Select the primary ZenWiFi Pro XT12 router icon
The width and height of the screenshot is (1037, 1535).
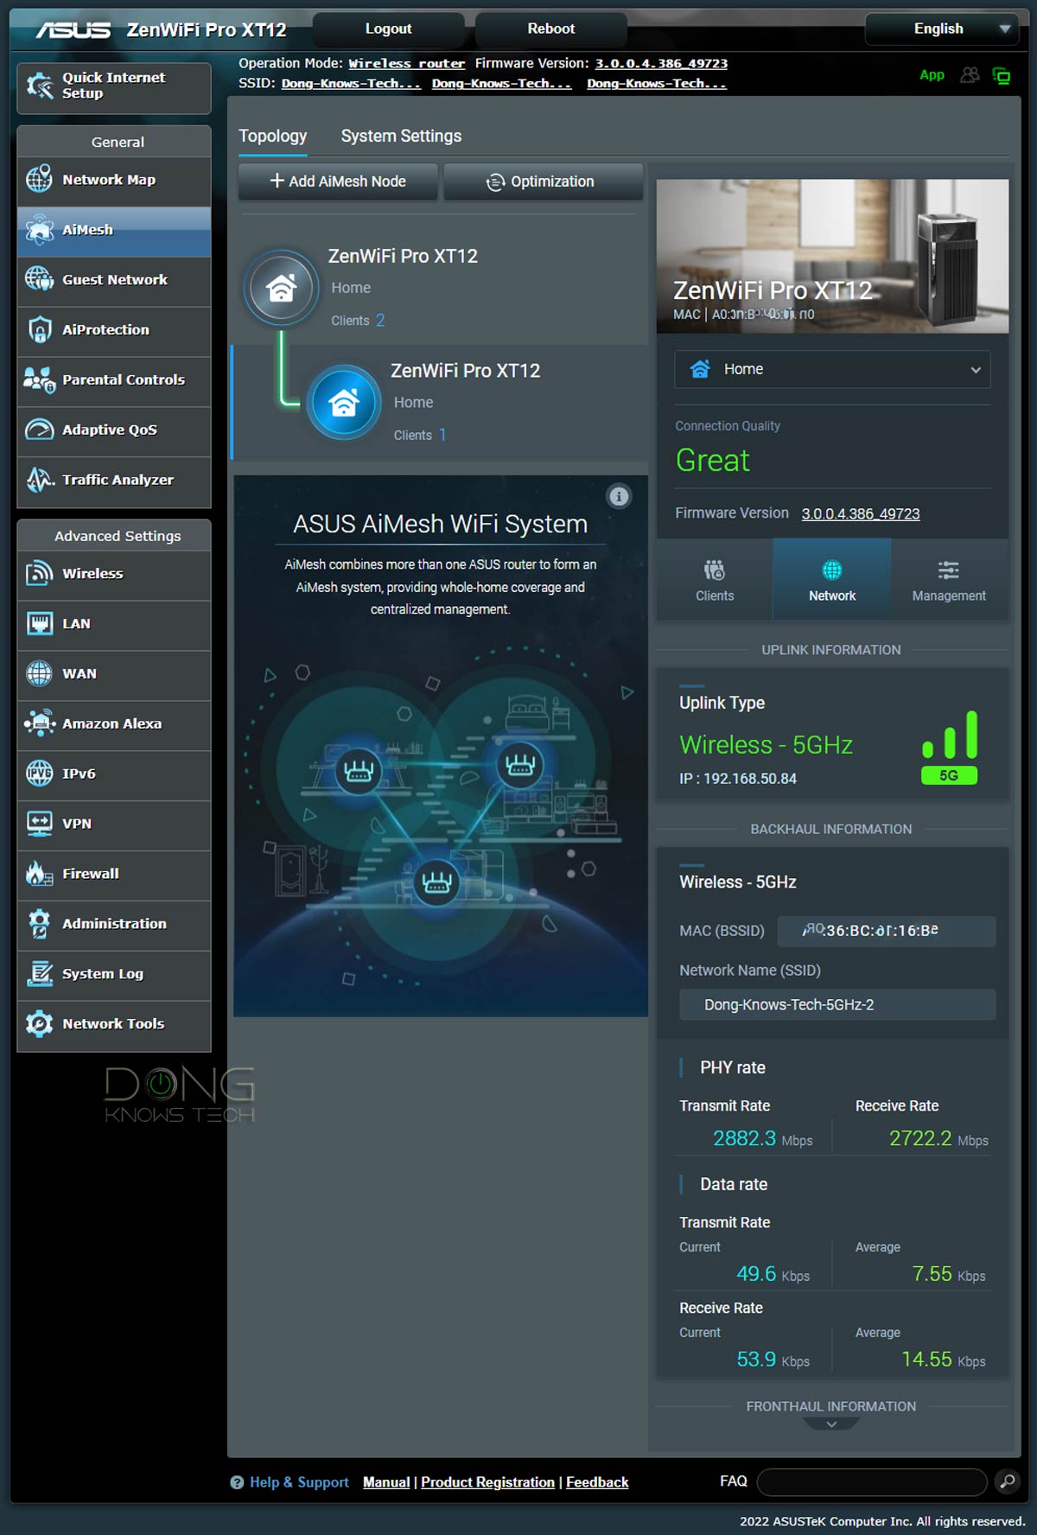click(281, 288)
